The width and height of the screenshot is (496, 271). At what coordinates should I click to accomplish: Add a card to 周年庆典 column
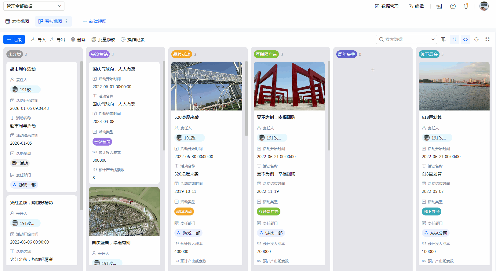[x=373, y=70]
